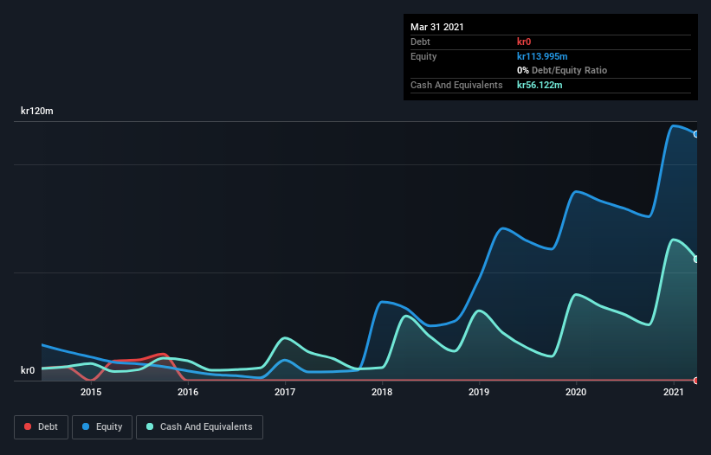Click the kr56.122m cash value

[x=540, y=85]
